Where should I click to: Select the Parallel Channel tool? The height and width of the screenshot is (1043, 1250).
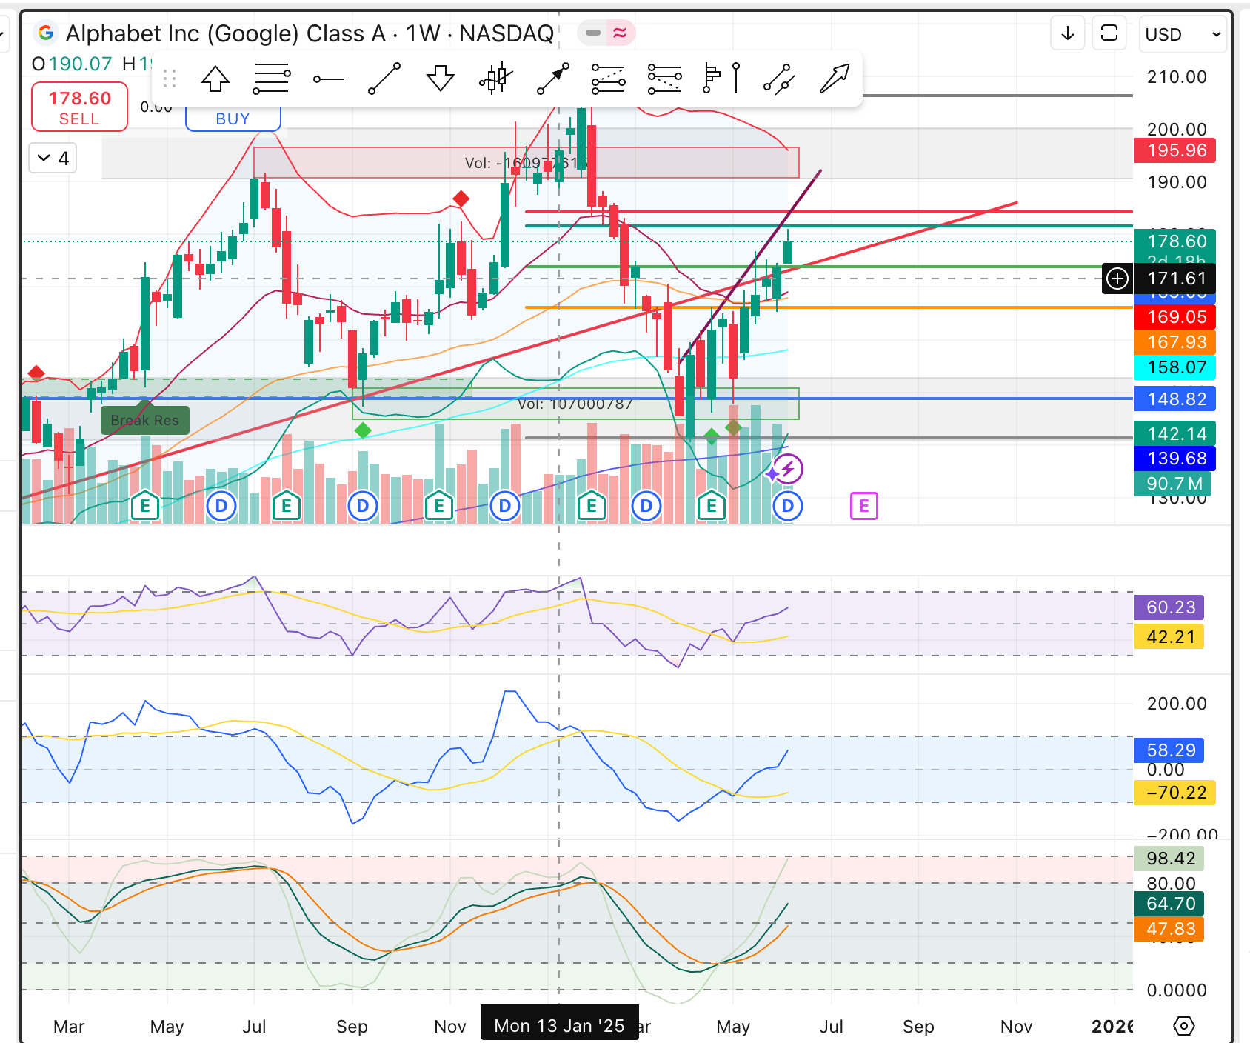(779, 79)
